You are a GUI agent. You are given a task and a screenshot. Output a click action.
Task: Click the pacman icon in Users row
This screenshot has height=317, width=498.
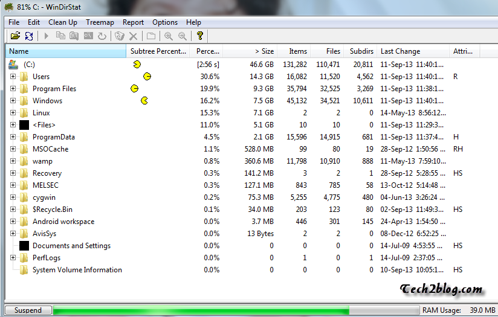(147, 77)
